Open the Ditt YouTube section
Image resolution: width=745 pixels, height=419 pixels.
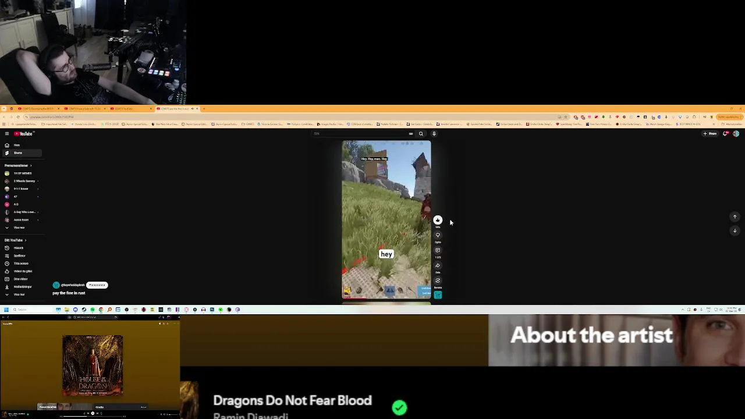15,240
